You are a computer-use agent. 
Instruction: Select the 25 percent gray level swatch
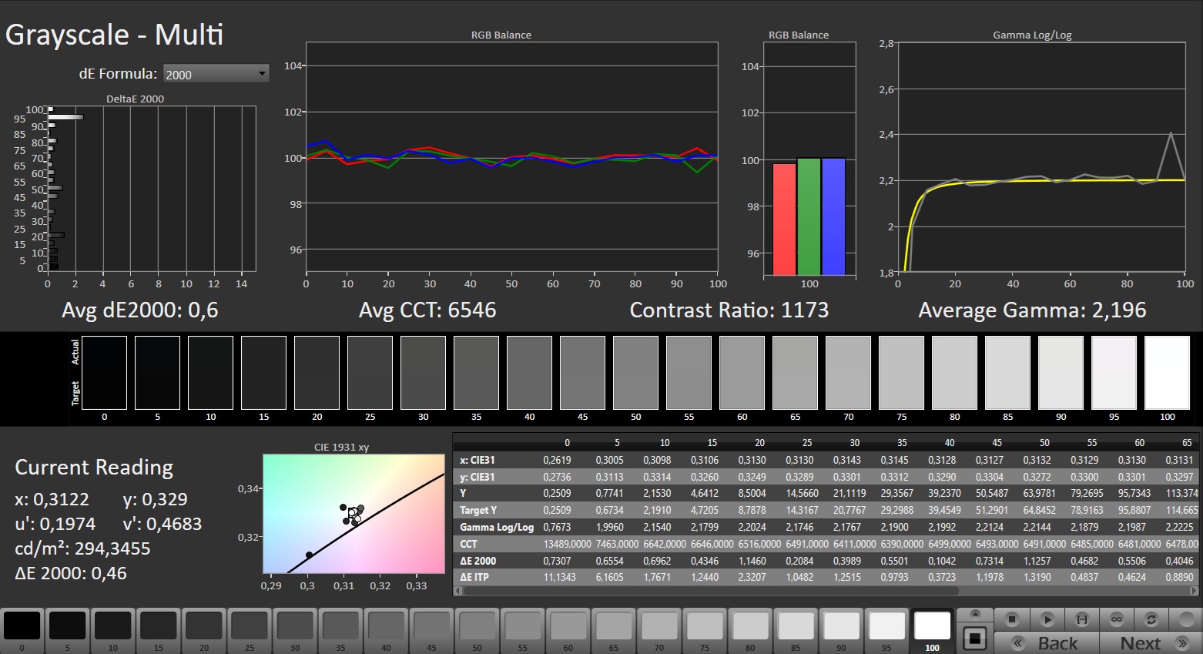click(249, 626)
